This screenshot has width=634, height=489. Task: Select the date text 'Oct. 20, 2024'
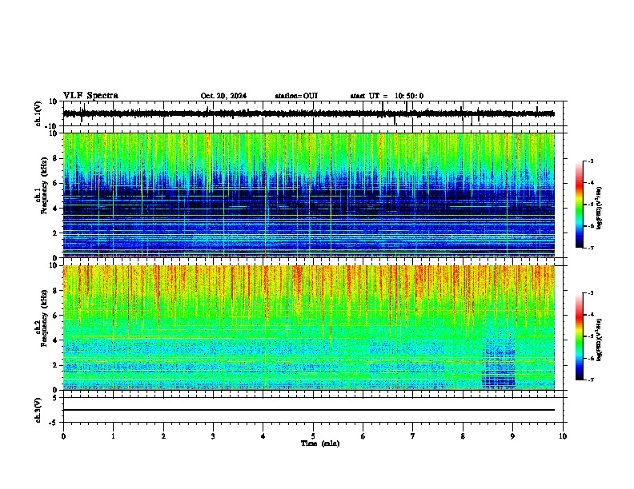coord(223,96)
